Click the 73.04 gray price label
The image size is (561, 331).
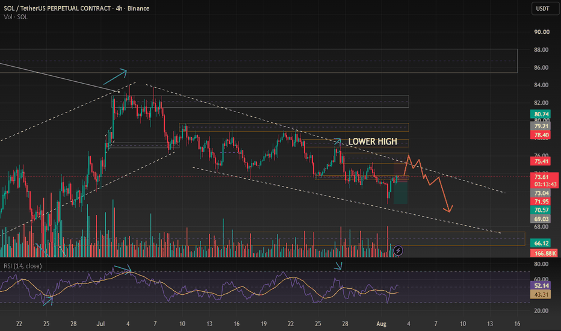tap(541, 193)
